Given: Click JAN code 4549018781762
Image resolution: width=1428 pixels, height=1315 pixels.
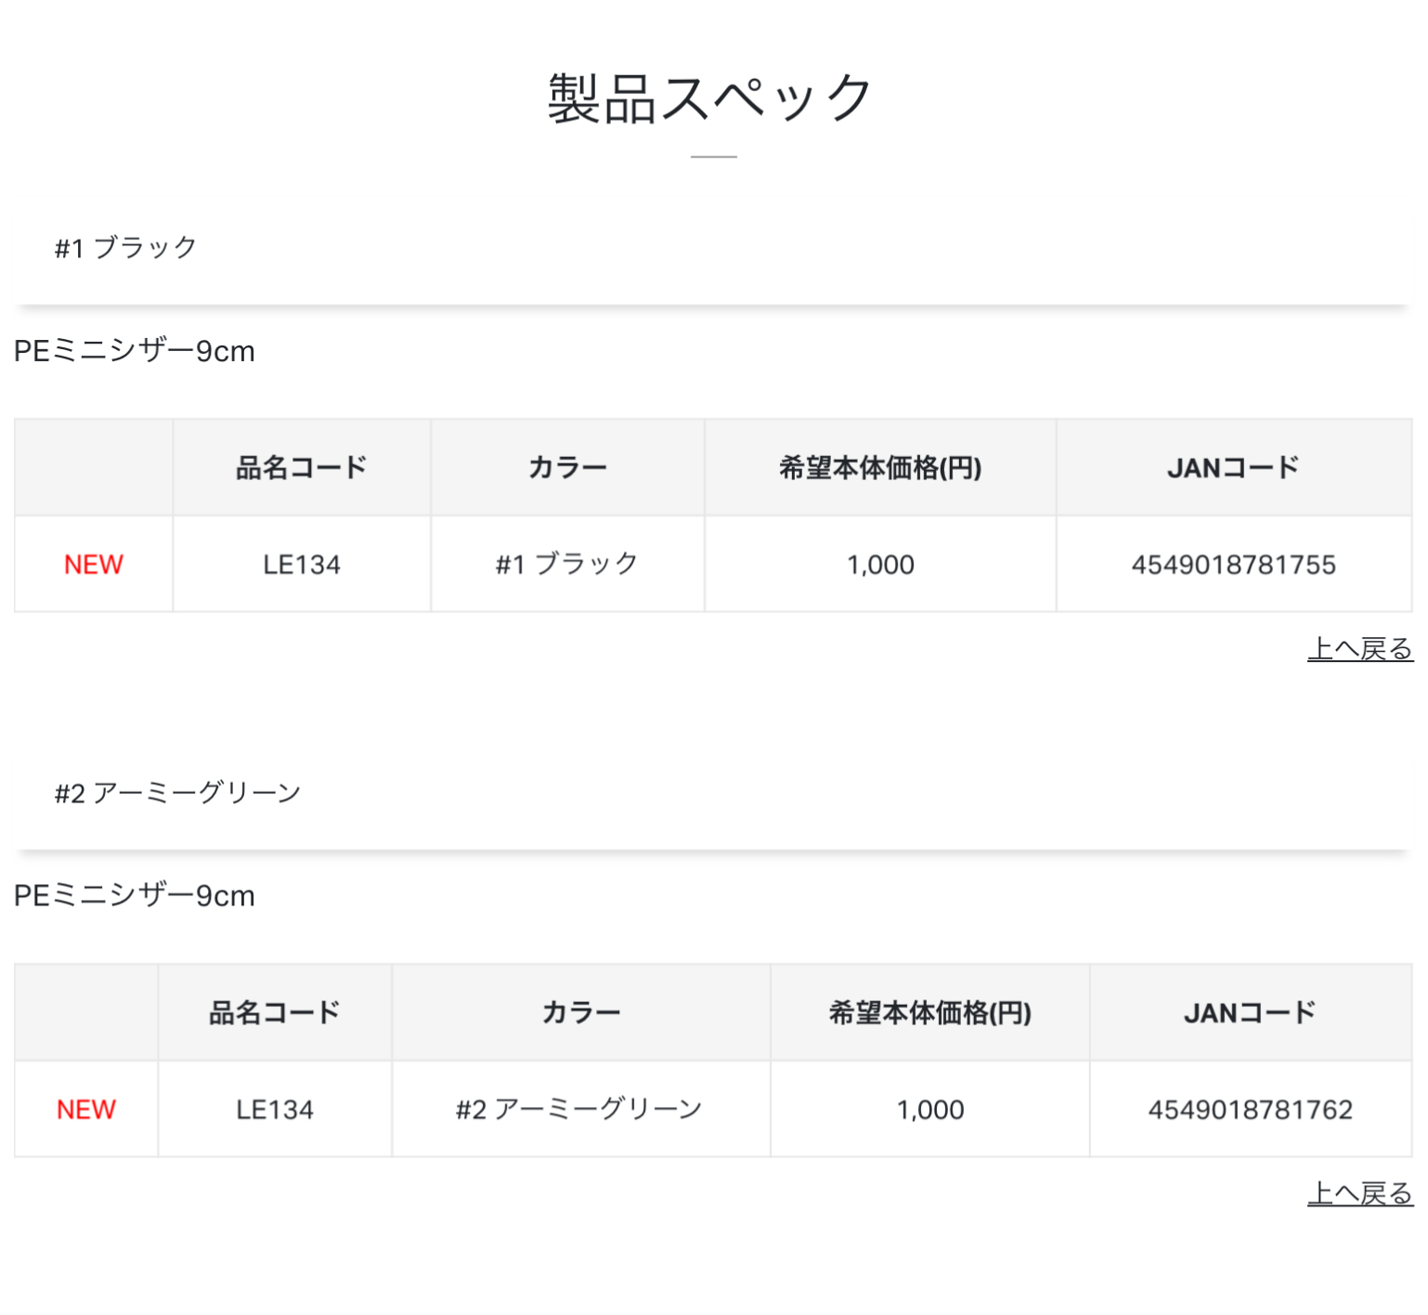Looking at the screenshot, I should click(1250, 1110).
